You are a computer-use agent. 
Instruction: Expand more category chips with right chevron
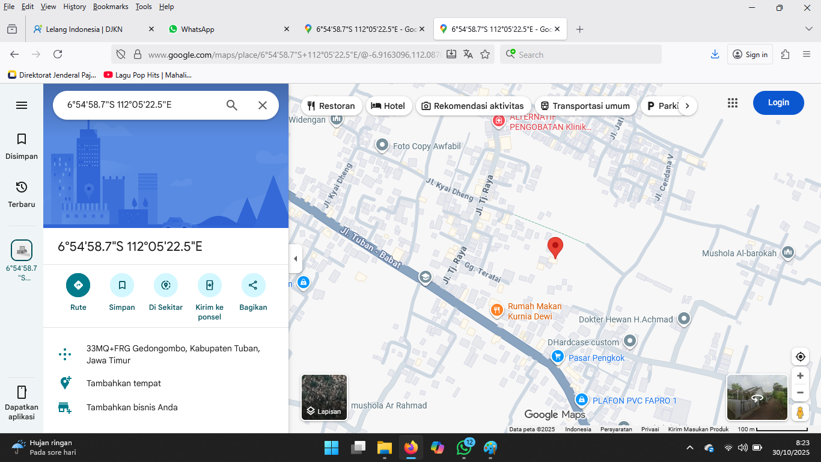(687, 106)
